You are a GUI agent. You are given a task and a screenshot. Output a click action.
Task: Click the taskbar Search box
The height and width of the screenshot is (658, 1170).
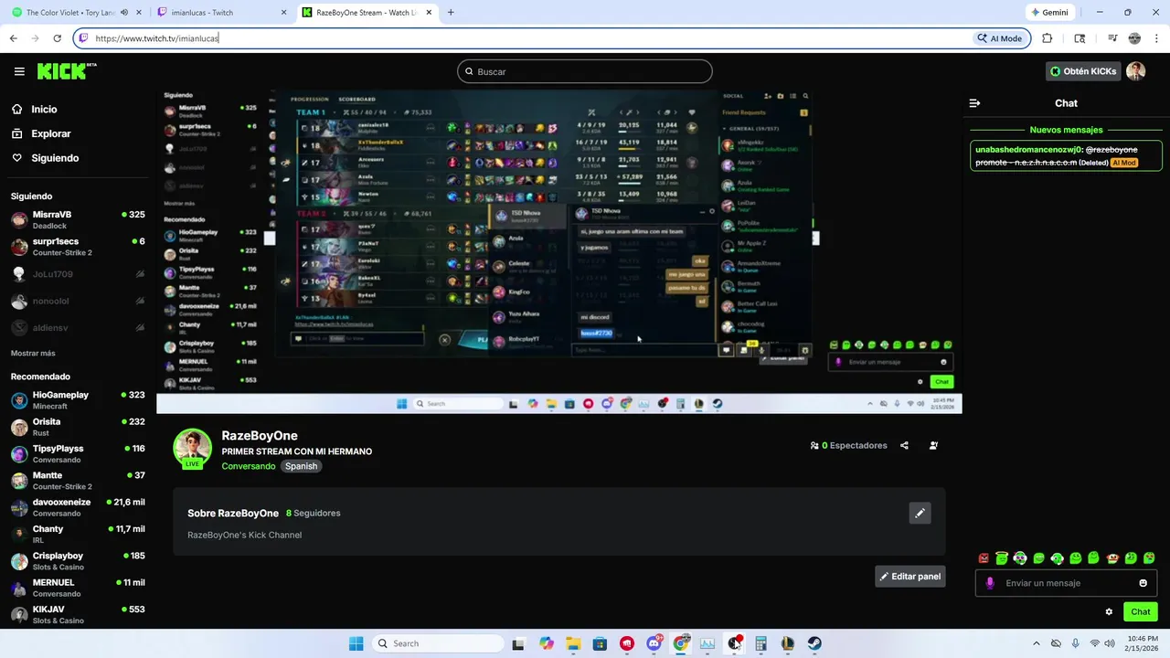(439, 643)
